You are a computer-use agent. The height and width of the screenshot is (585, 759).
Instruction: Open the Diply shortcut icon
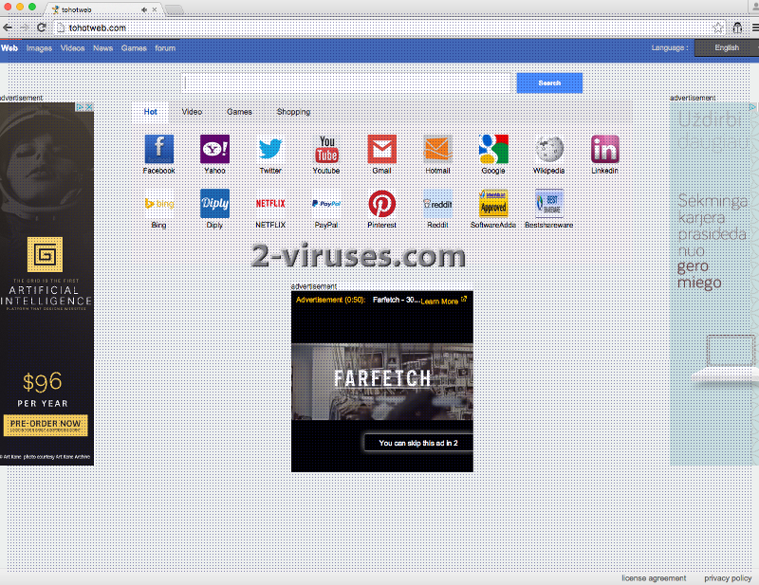point(214,204)
